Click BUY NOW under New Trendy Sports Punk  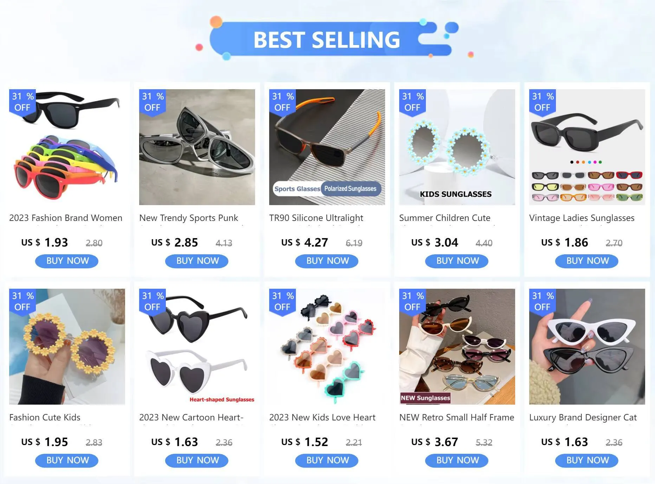pos(197,261)
